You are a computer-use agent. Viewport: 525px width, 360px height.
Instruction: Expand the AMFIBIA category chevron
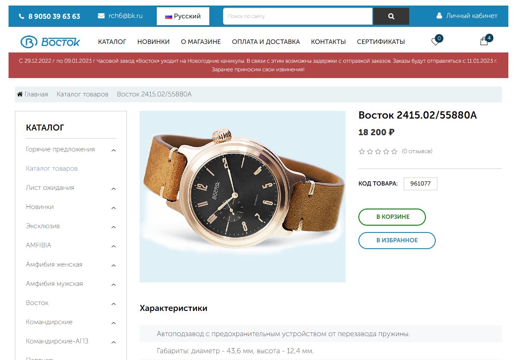point(114,246)
